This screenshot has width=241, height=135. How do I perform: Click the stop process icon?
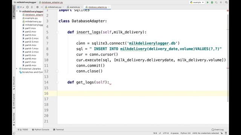point(221,3)
